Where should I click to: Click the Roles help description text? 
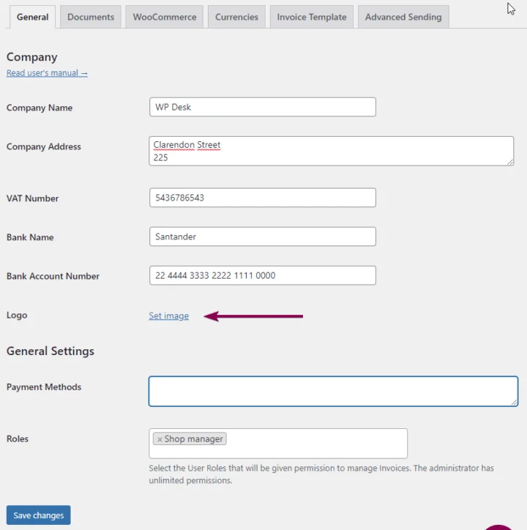(321, 474)
